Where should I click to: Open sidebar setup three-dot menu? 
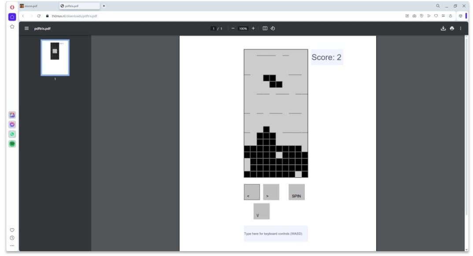tap(12, 246)
